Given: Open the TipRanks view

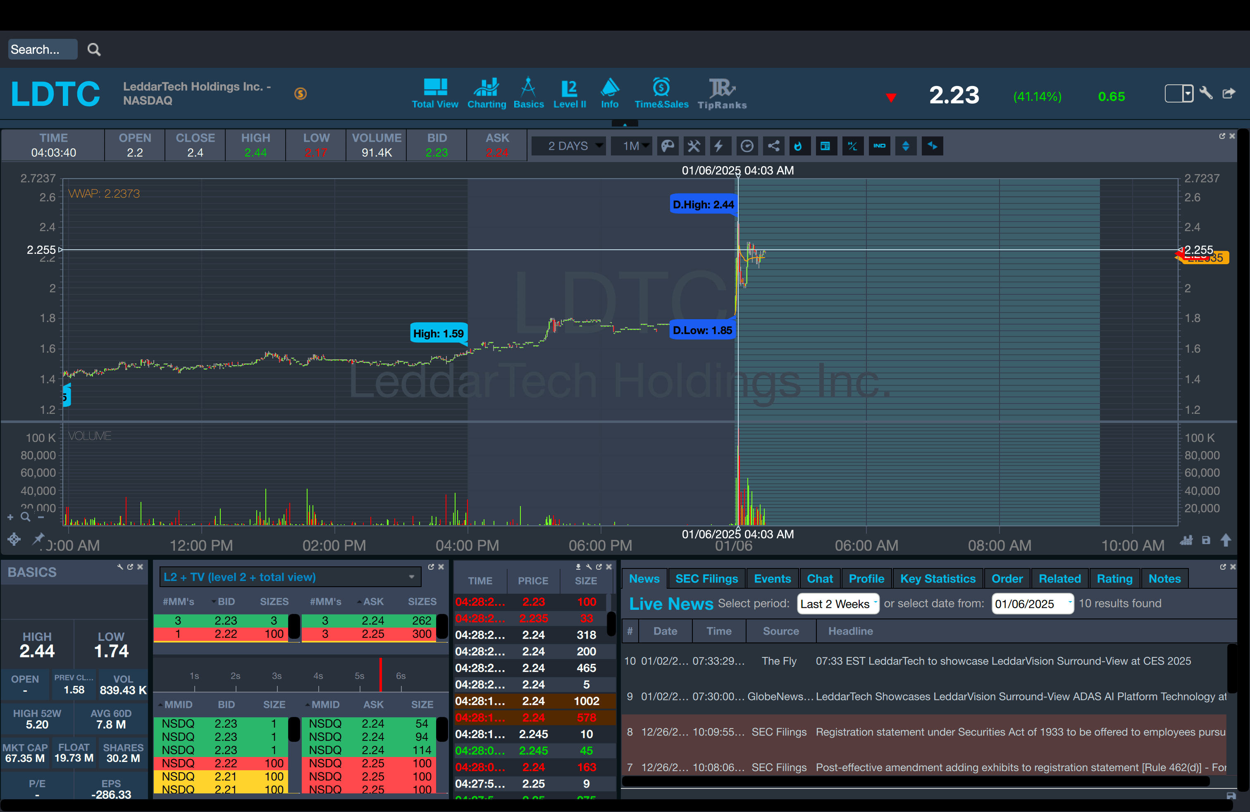Looking at the screenshot, I should 722,93.
